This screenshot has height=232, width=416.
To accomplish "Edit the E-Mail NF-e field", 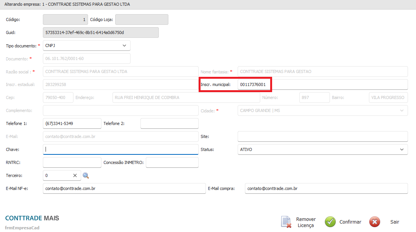I will [124, 188].
